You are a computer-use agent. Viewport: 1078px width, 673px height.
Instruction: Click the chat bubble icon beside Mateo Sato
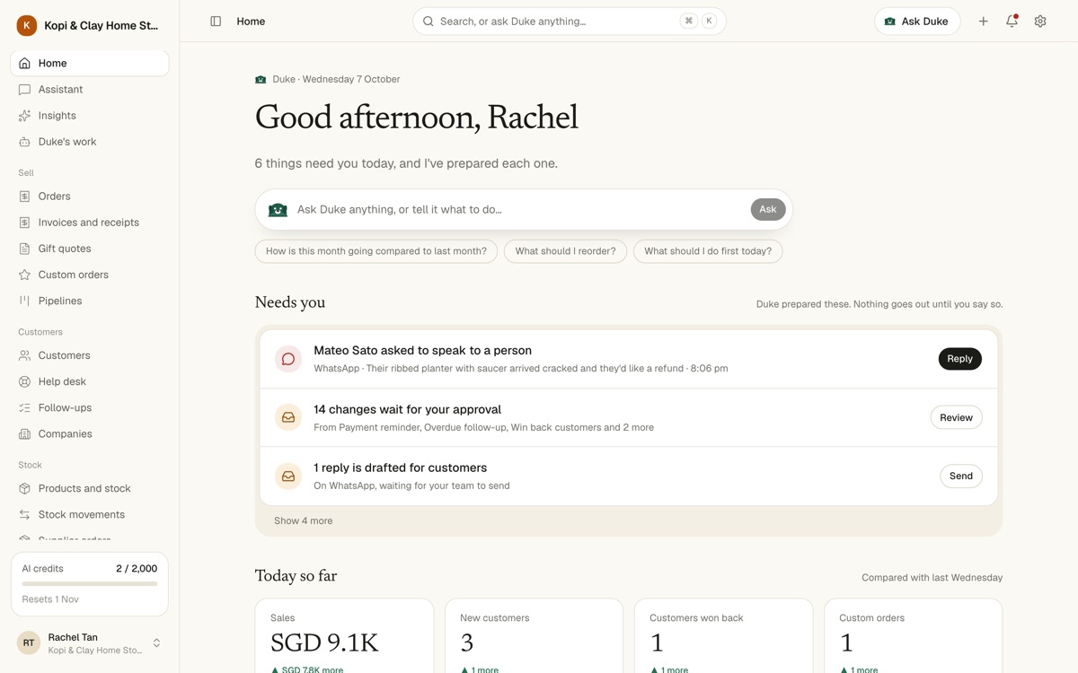point(288,359)
